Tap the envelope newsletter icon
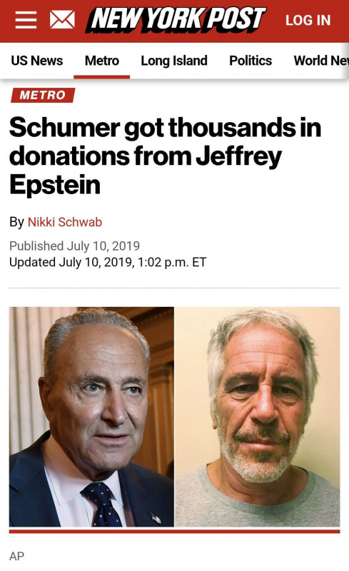 point(62,20)
